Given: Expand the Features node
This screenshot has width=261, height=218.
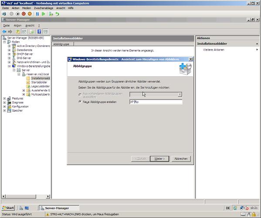Looking at the screenshot, I should tap(4, 99).
